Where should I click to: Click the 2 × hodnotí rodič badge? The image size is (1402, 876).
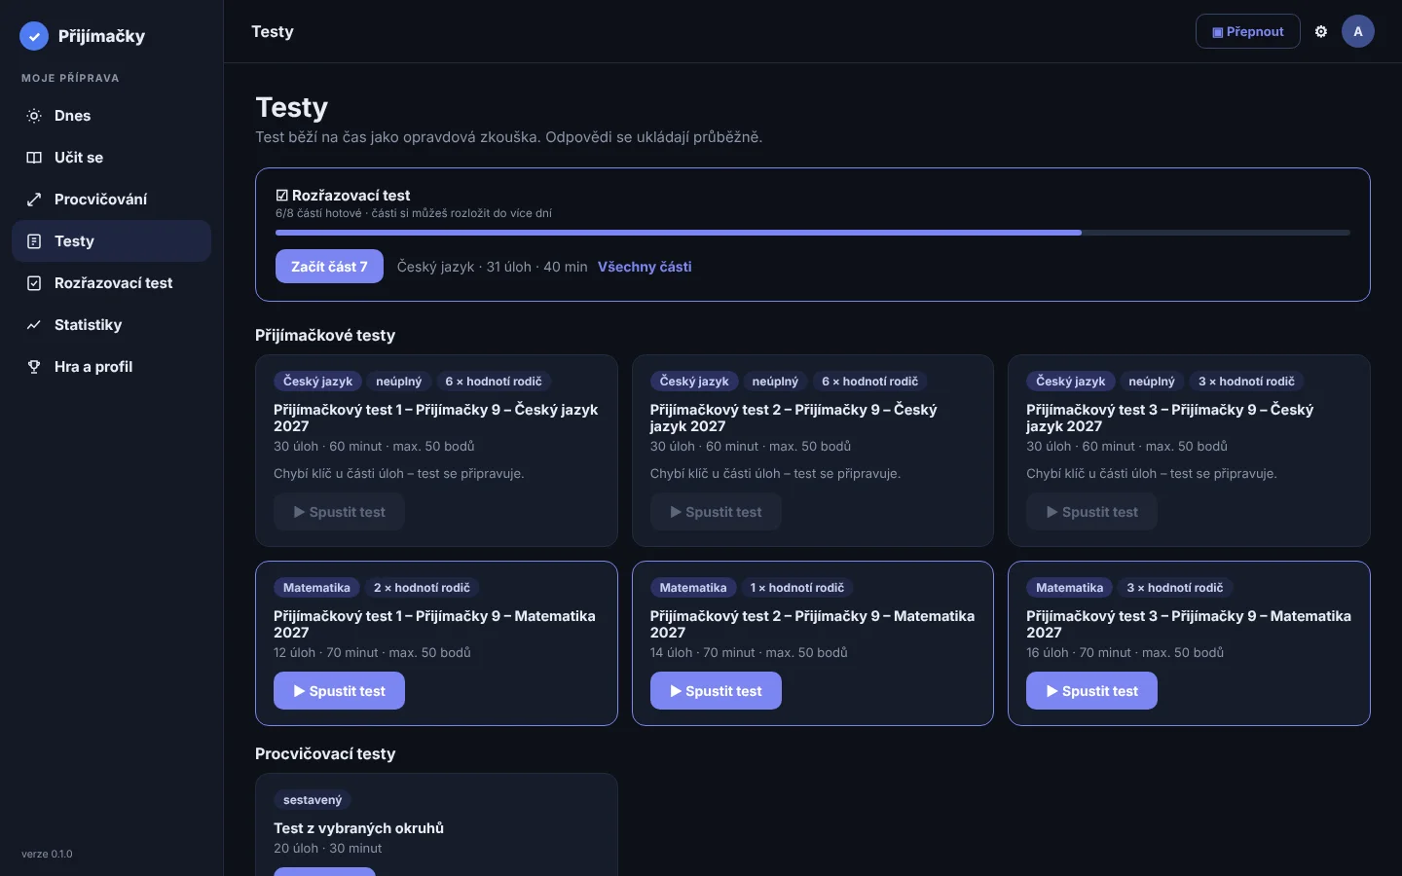tap(422, 588)
